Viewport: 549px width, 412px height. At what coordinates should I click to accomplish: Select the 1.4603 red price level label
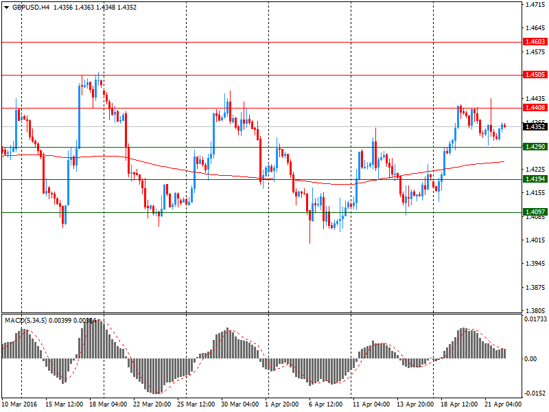pyautogui.click(x=535, y=42)
